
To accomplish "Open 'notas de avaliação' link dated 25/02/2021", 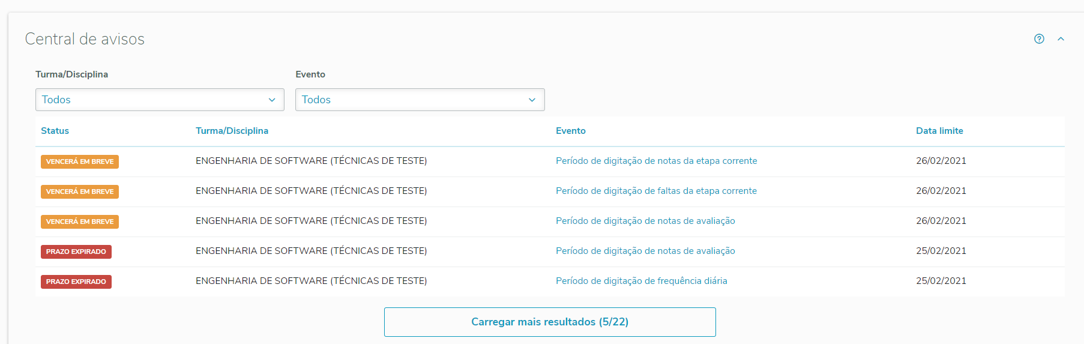I will (645, 251).
